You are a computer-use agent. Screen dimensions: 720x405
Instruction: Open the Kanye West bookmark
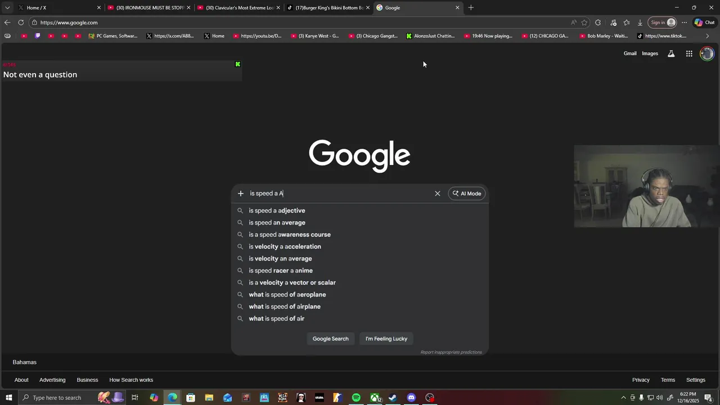point(314,36)
